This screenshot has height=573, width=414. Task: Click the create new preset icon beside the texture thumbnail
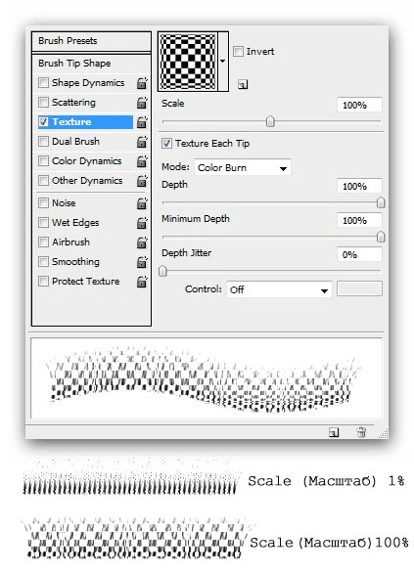(243, 84)
